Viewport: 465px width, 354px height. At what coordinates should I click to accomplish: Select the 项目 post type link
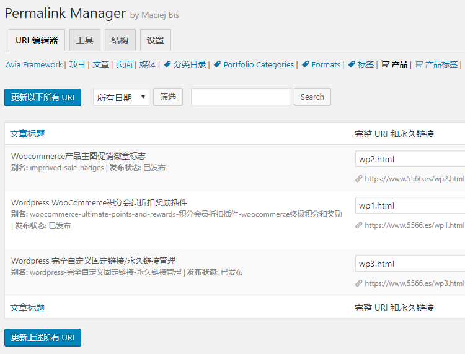77,64
